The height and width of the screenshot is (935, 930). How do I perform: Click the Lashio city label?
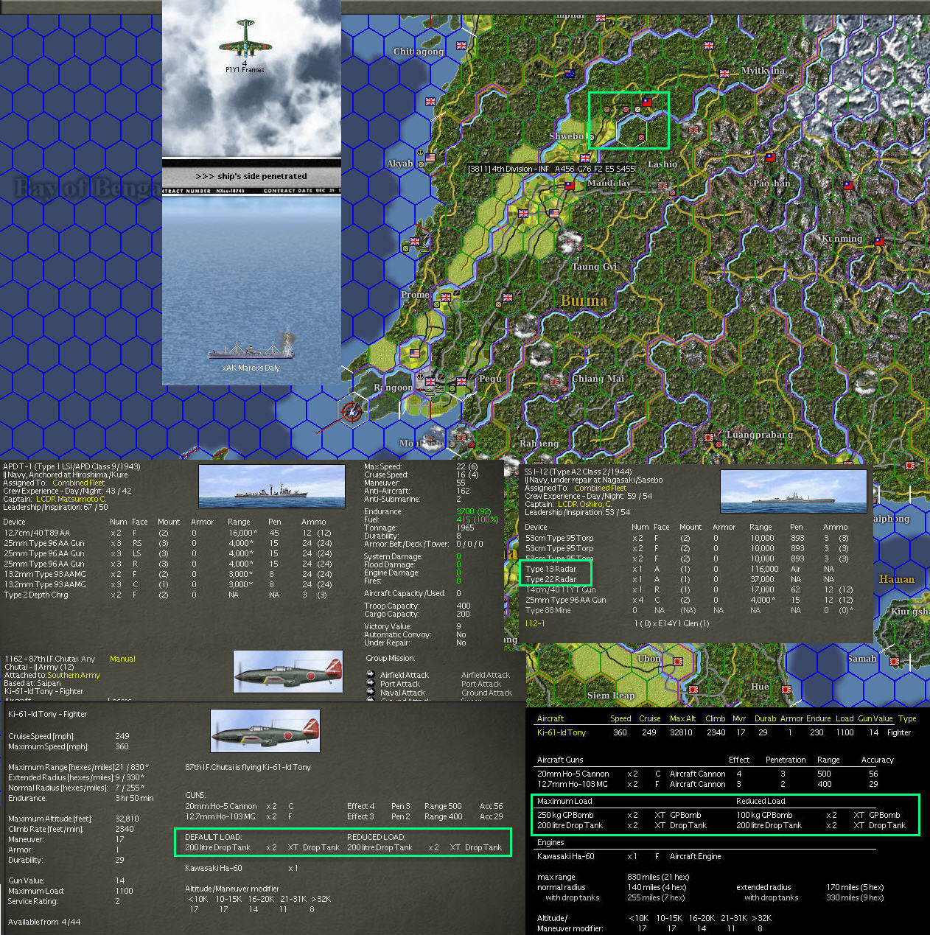coord(662,164)
